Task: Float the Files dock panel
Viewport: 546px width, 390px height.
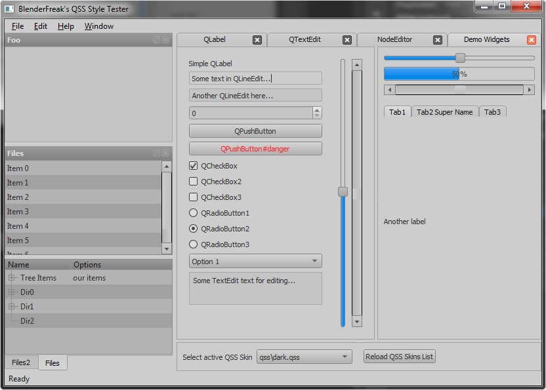Action: click(156, 153)
